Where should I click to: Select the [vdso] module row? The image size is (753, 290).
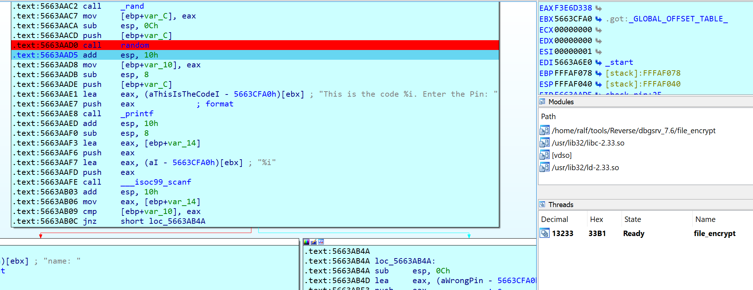coord(561,155)
